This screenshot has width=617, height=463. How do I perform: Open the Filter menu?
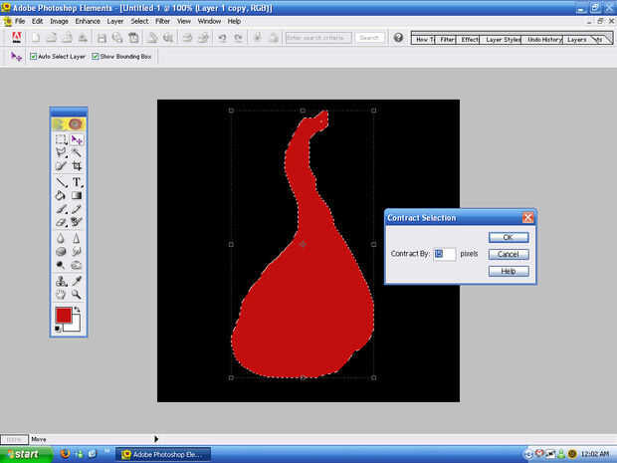point(162,21)
